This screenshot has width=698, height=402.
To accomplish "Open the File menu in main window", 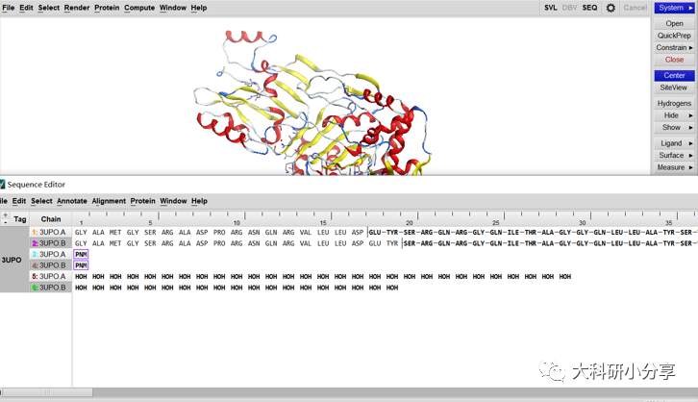I will (x=8, y=8).
